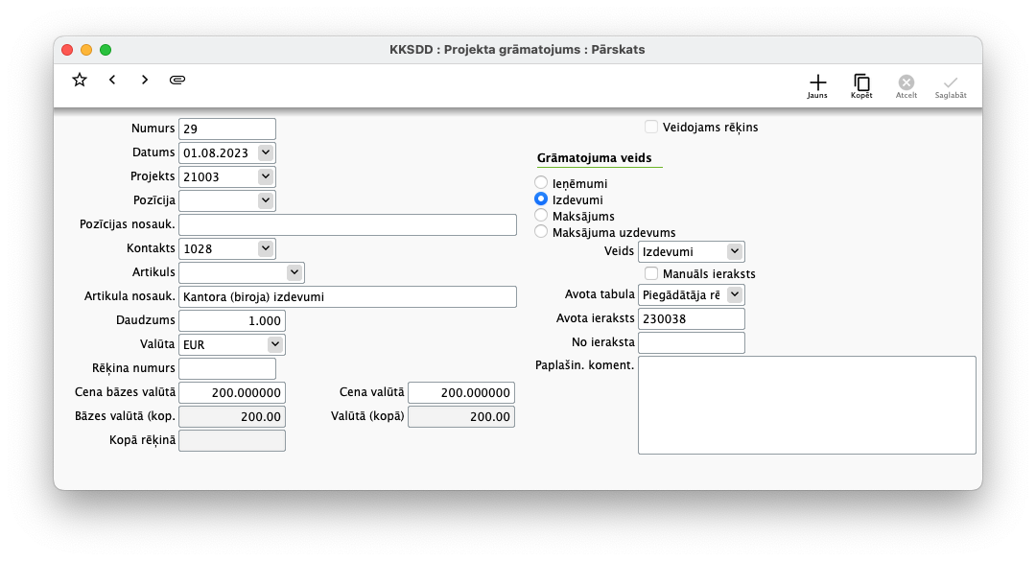
Task: Go to next record arrow
Action: (x=145, y=80)
